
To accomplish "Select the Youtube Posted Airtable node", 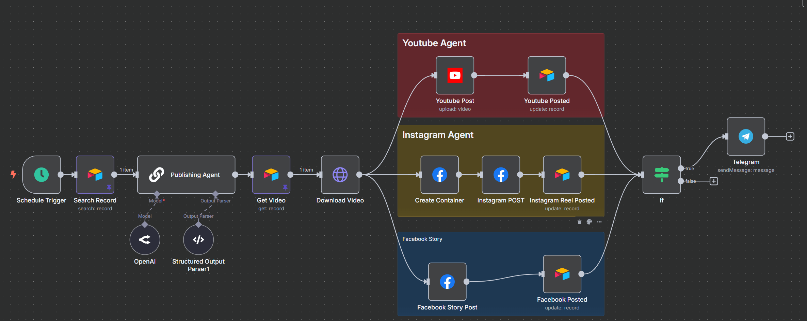I will pyautogui.click(x=547, y=75).
